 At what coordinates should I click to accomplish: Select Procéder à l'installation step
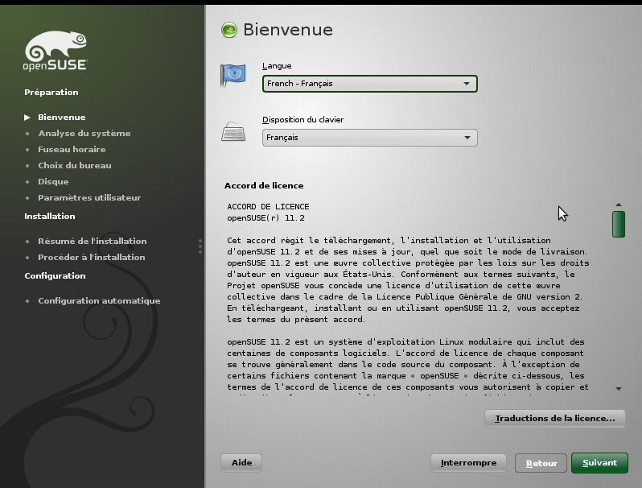point(91,258)
